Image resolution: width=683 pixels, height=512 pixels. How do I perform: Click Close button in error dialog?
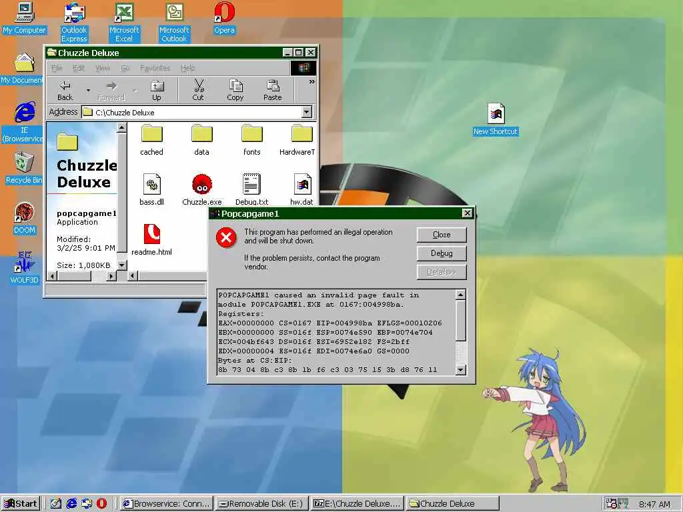pos(442,235)
